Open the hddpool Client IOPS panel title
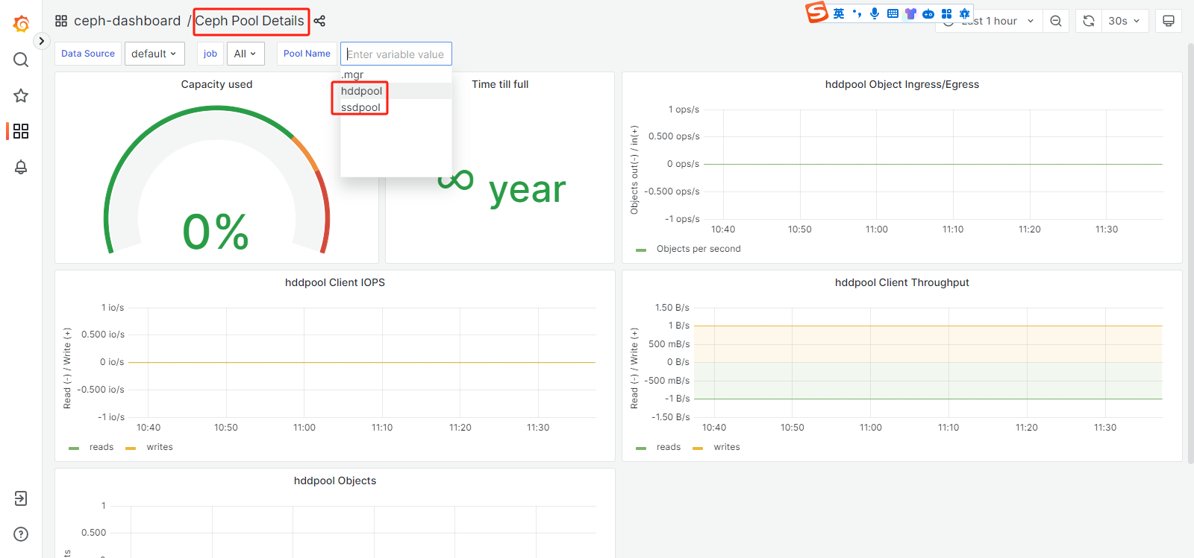Screen dimensions: 1194x558 (335, 282)
